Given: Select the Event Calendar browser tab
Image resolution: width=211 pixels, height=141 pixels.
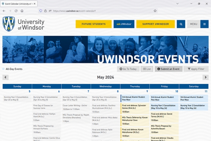Looking at the screenshot, I should coord(18,4).
